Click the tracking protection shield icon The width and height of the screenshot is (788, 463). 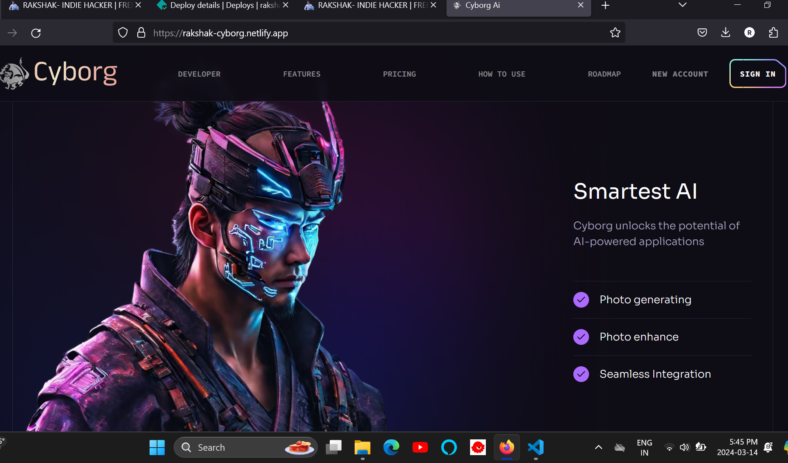123,33
